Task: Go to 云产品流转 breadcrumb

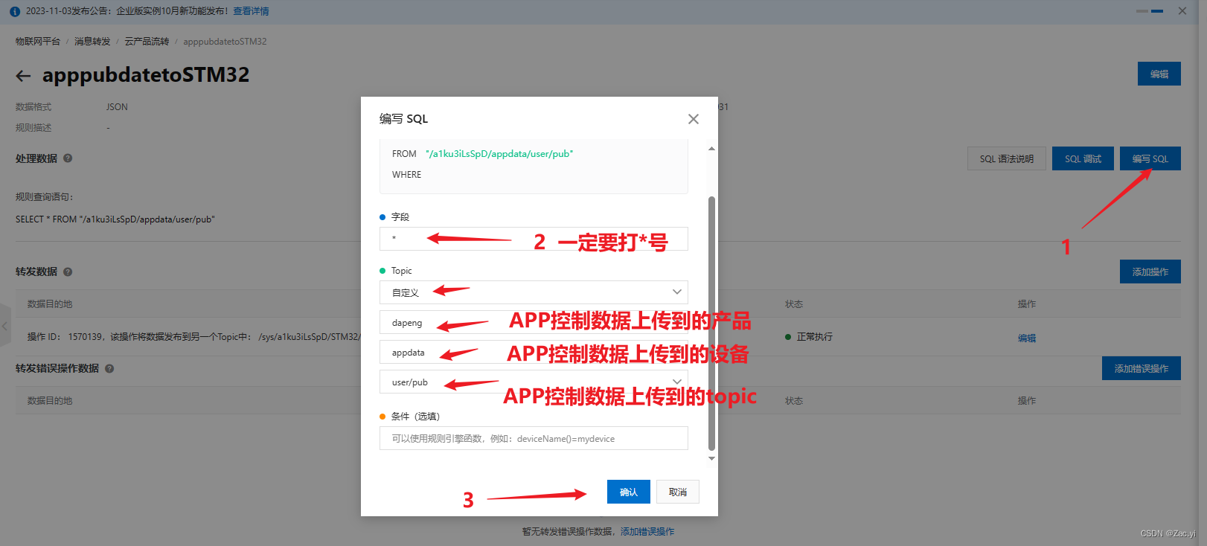Action: tap(147, 42)
